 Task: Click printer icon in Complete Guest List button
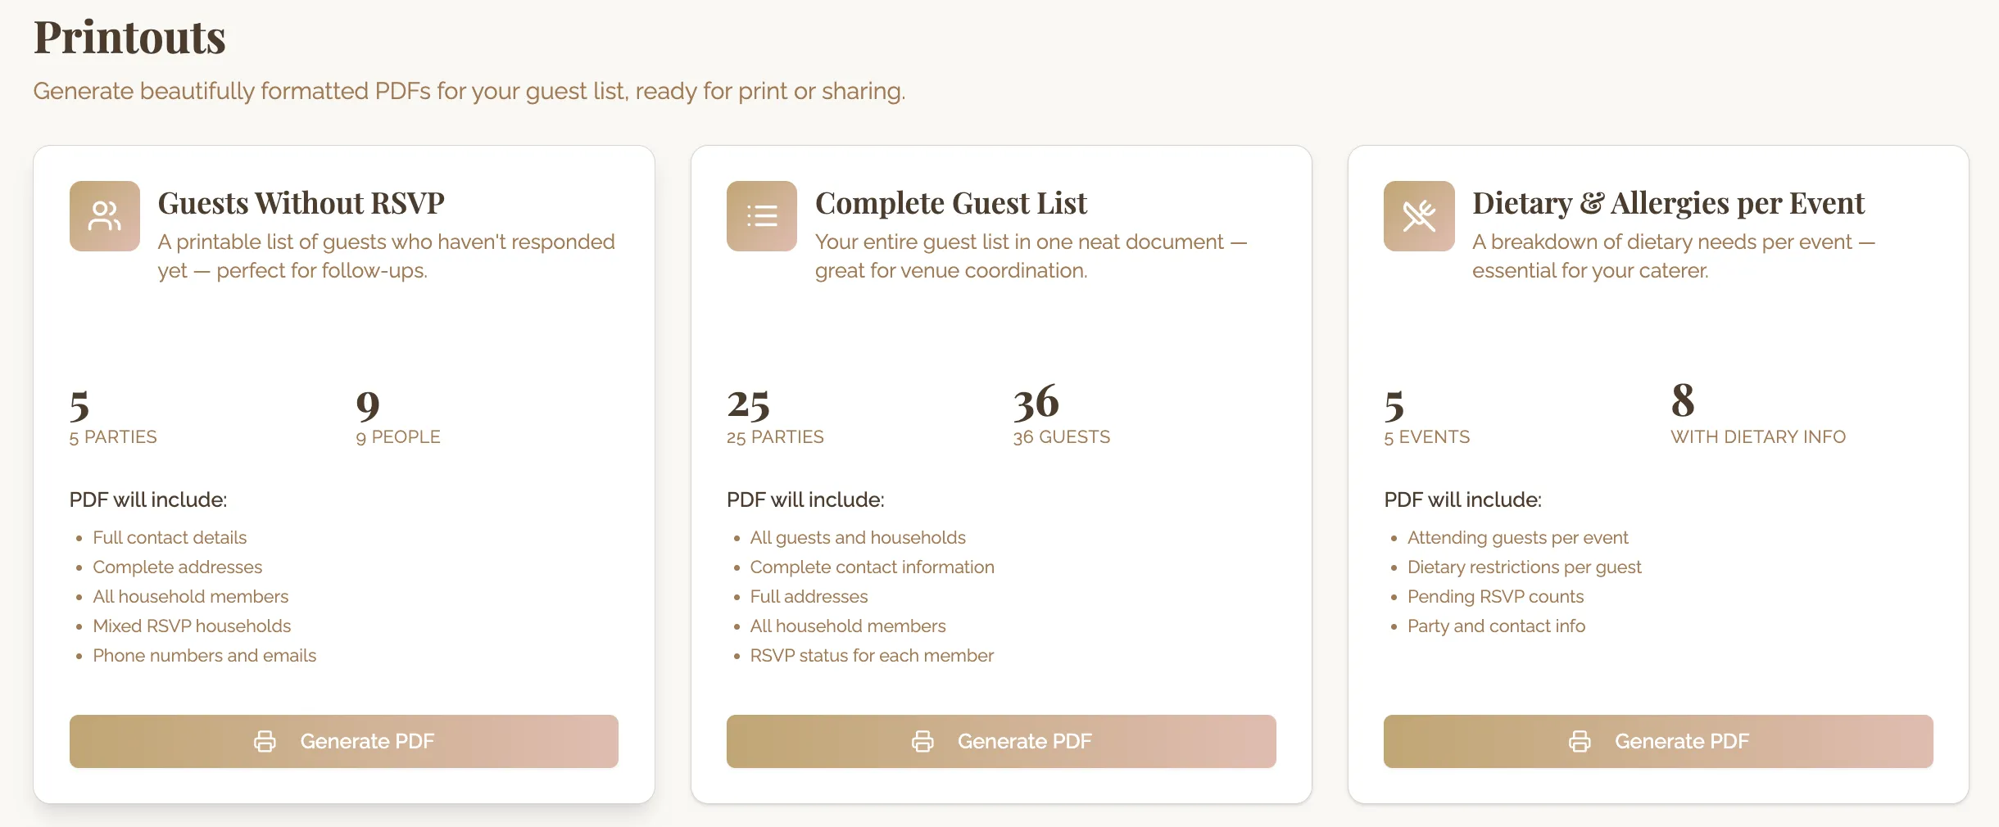tap(922, 742)
